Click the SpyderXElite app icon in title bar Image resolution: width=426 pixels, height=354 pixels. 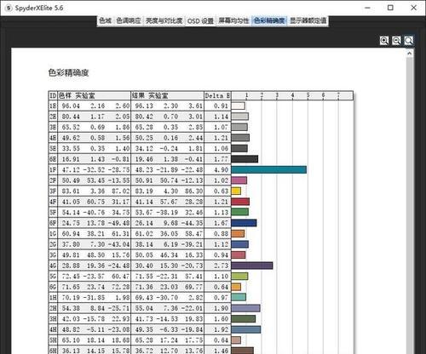[x=9, y=8]
